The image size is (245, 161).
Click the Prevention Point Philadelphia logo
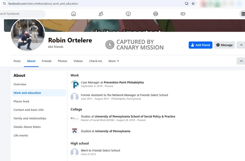click(74, 84)
